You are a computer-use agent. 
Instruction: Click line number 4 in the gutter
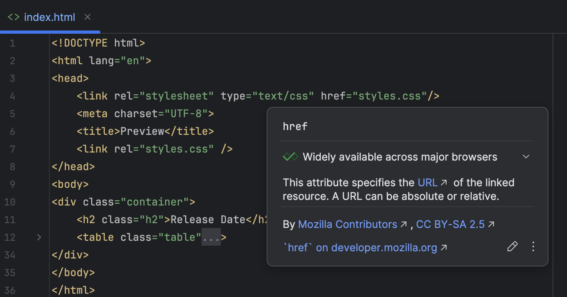click(x=12, y=96)
